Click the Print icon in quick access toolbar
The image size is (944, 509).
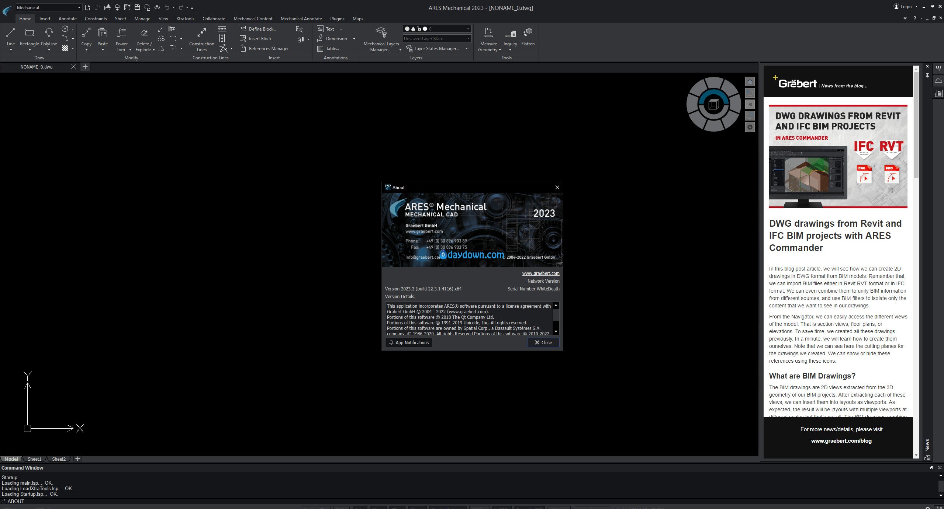pos(157,7)
